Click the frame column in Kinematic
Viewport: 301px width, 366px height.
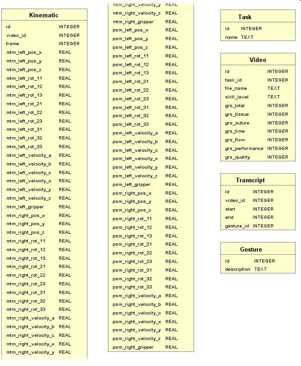click(x=44, y=44)
